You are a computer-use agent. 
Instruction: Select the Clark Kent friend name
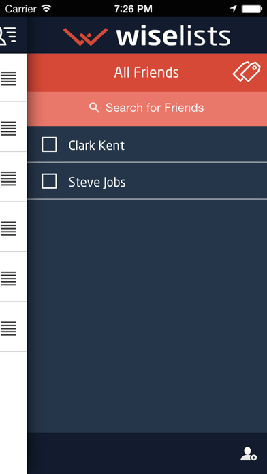coord(97,146)
